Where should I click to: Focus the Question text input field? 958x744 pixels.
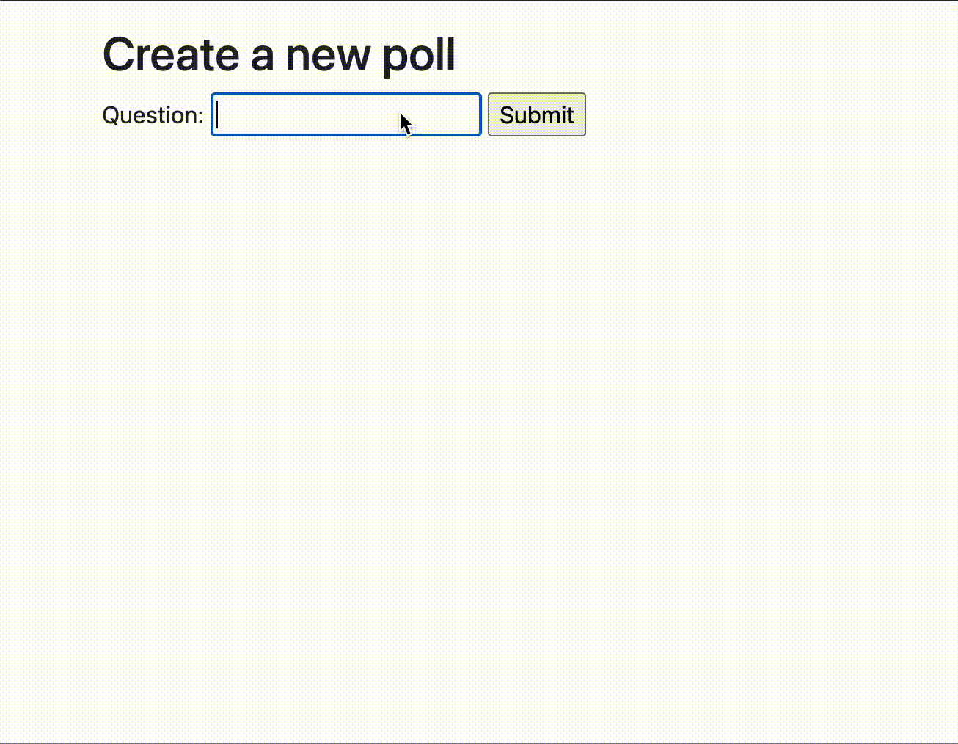pyautogui.click(x=345, y=114)
